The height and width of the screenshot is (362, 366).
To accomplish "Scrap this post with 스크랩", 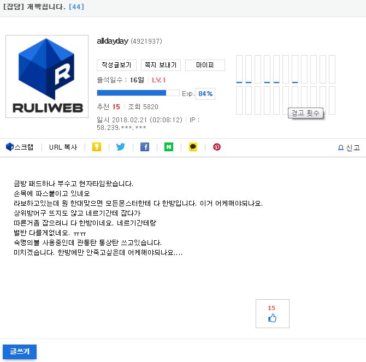I will click(x=20, y=147).
